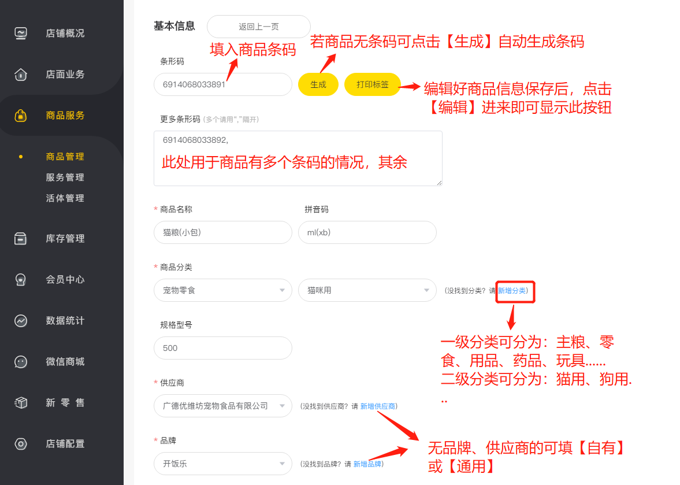680x485 pixels.
Task: Click the 微信商城 chat bubble icon
Action: 20,362
